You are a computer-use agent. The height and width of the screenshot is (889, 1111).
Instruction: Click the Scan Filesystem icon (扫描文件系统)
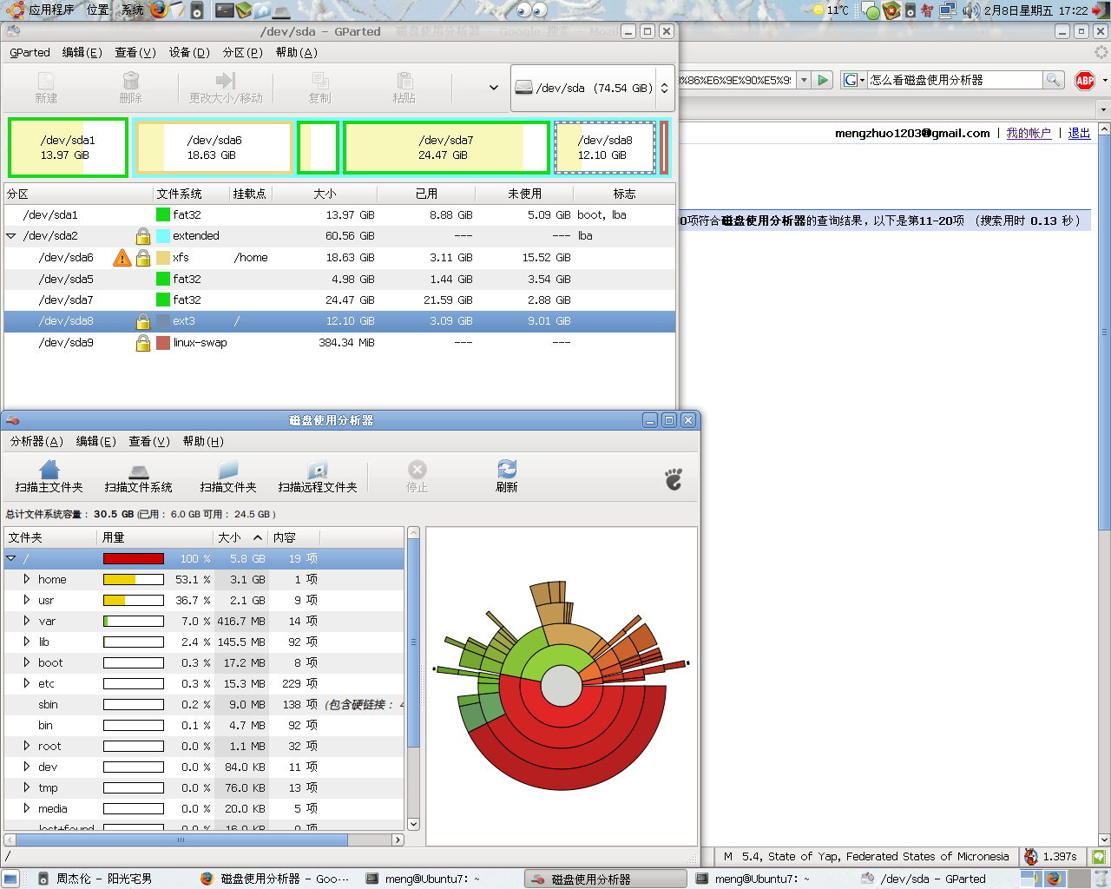pos(139,471)
